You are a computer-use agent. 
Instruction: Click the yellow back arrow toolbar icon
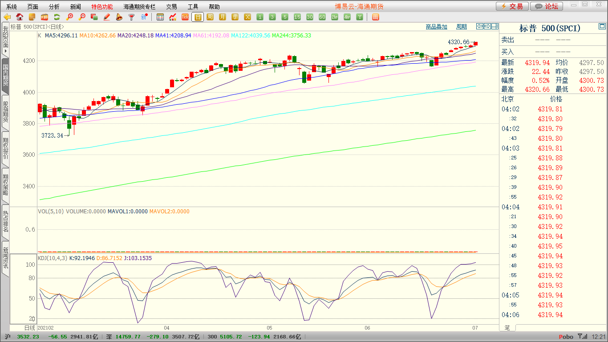pyautogui.click(x=7, y=17)
